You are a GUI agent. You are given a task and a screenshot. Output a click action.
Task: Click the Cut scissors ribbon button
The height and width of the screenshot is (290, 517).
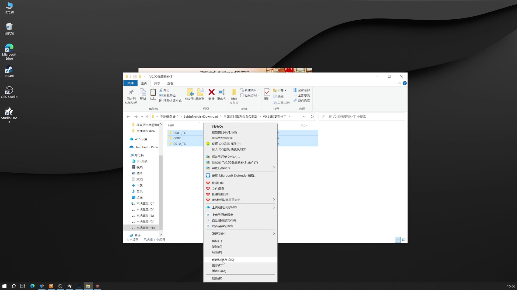pos(164,90)
